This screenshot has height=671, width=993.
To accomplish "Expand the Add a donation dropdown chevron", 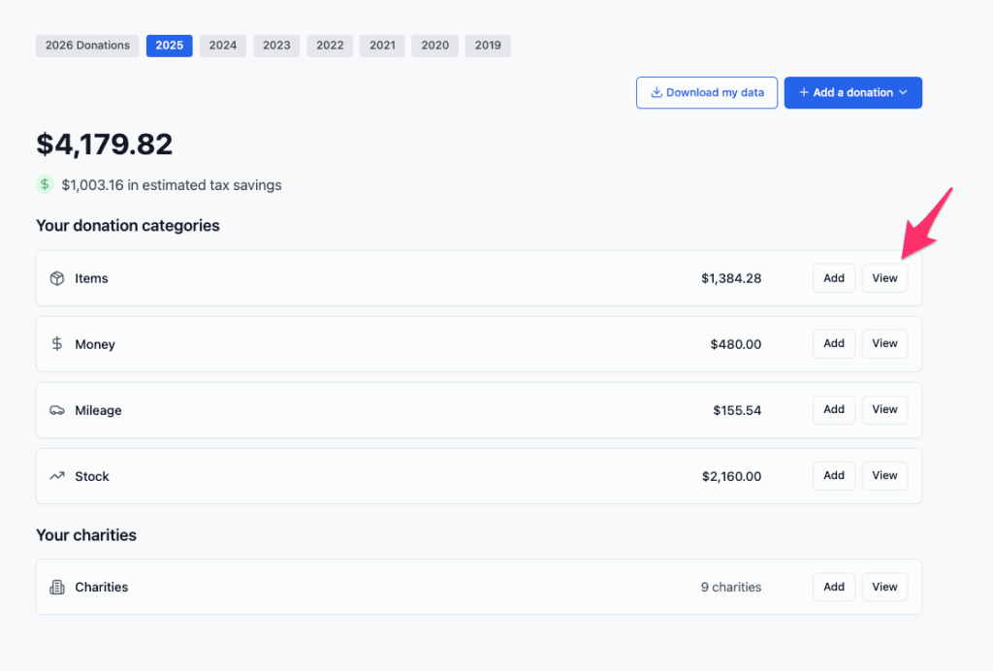I will [903, 93].
